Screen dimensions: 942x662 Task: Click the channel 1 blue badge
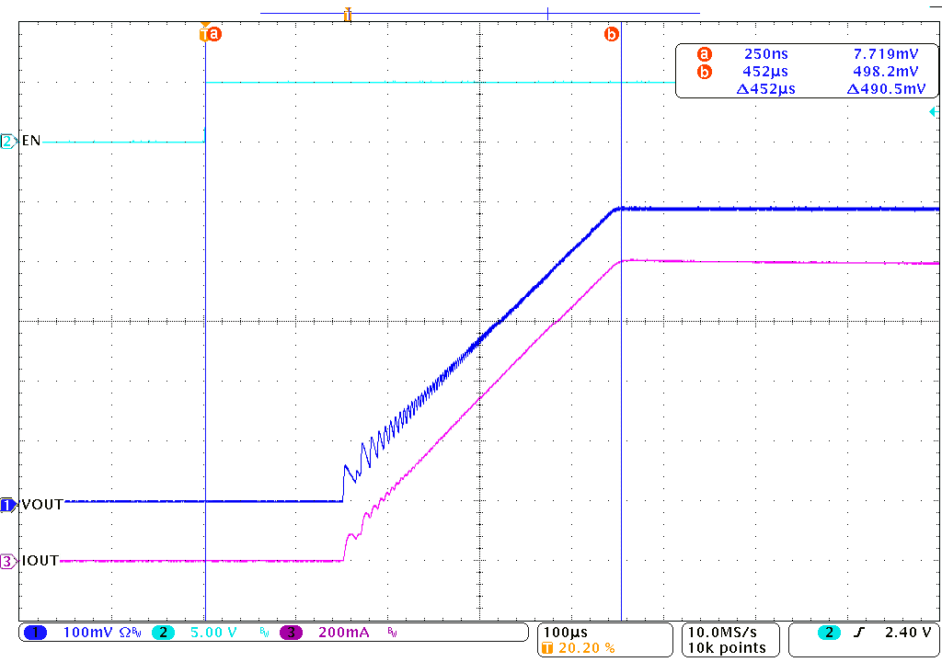click(36, 633)
